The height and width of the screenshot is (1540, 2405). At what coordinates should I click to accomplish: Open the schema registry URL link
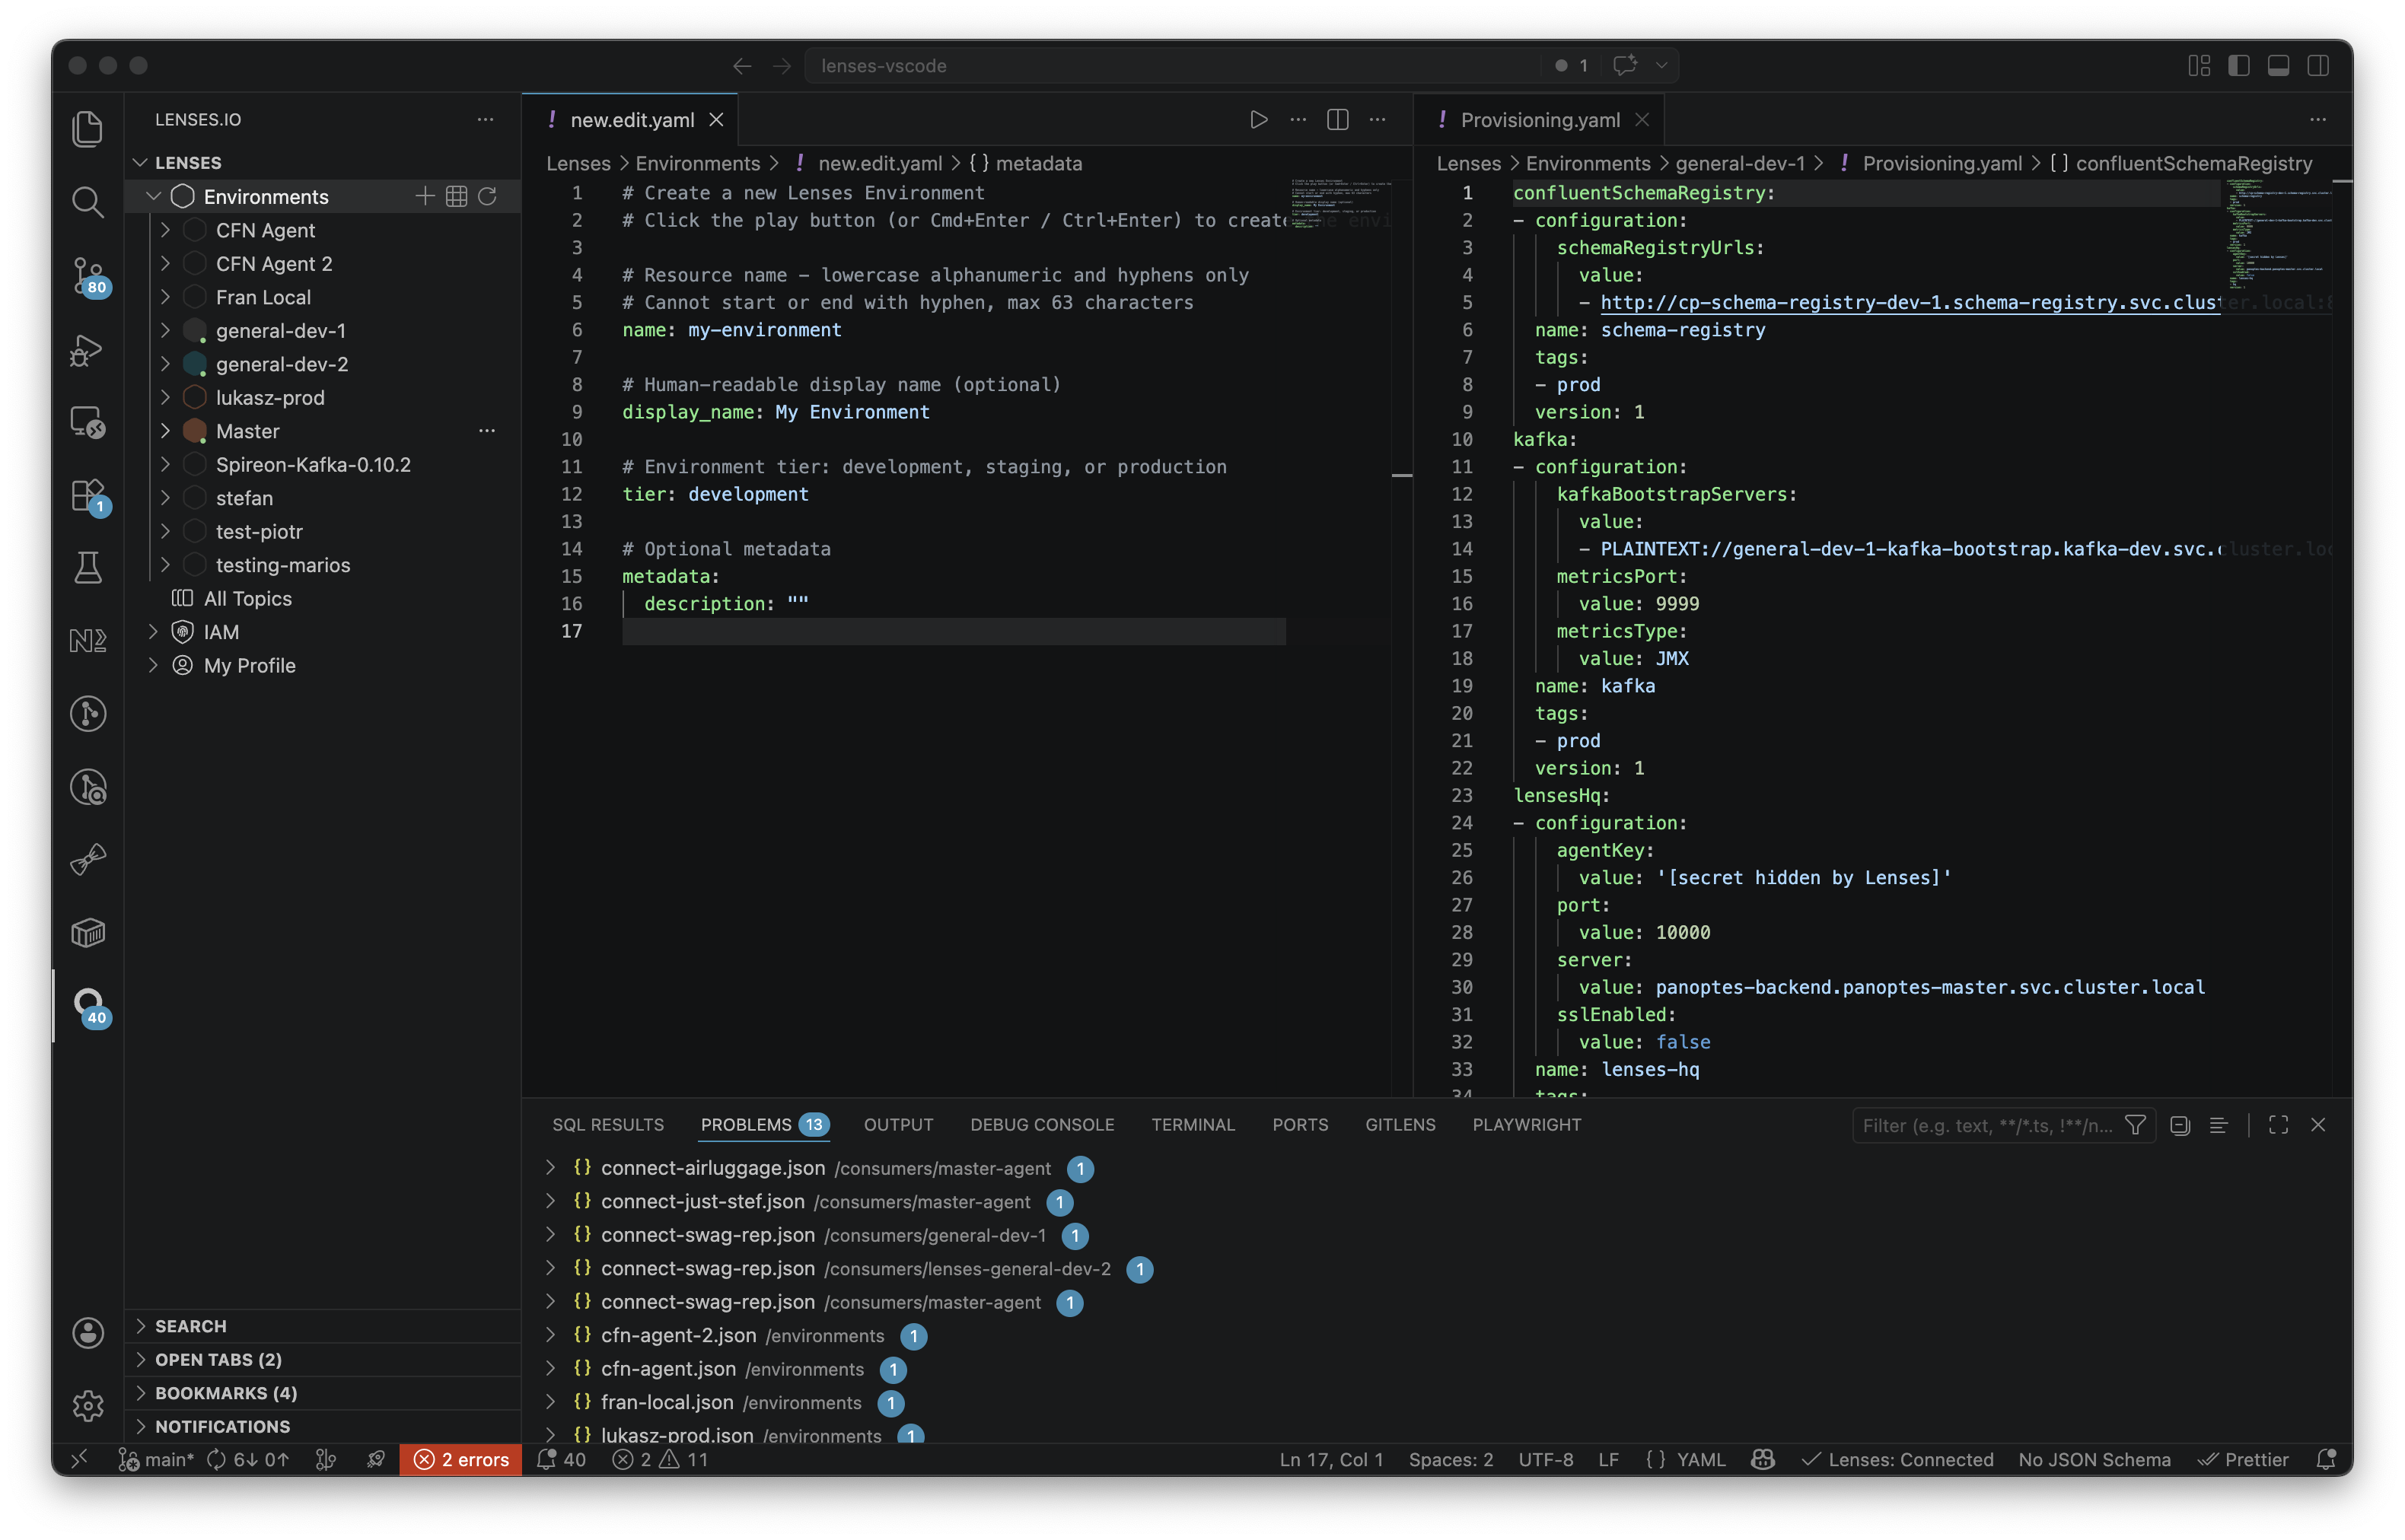coord(1910,302)
